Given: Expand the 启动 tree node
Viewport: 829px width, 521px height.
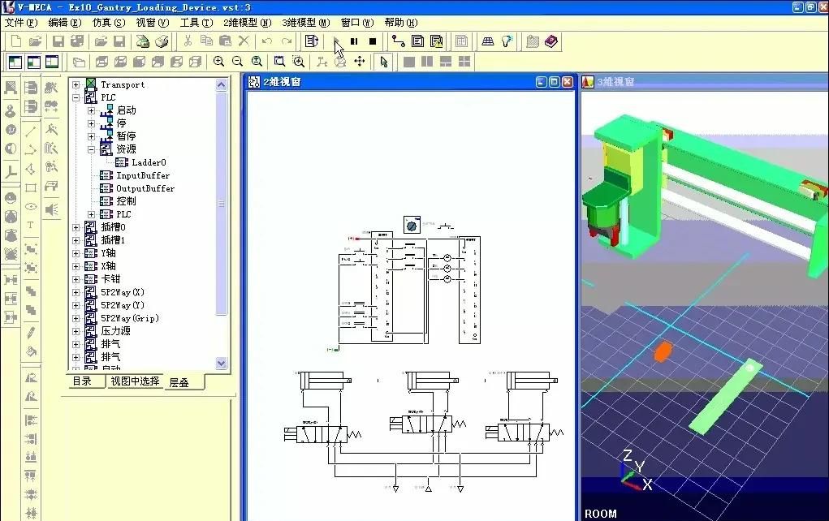Looking at the screenshot, I should coord(92,110).
